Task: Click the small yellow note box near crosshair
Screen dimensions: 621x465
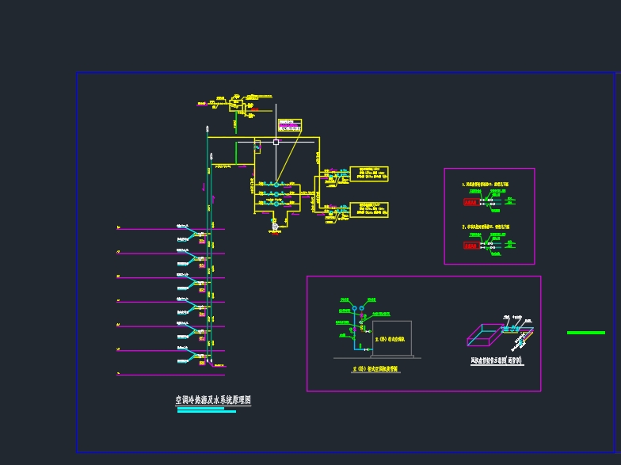Action: tap(290, 125)
